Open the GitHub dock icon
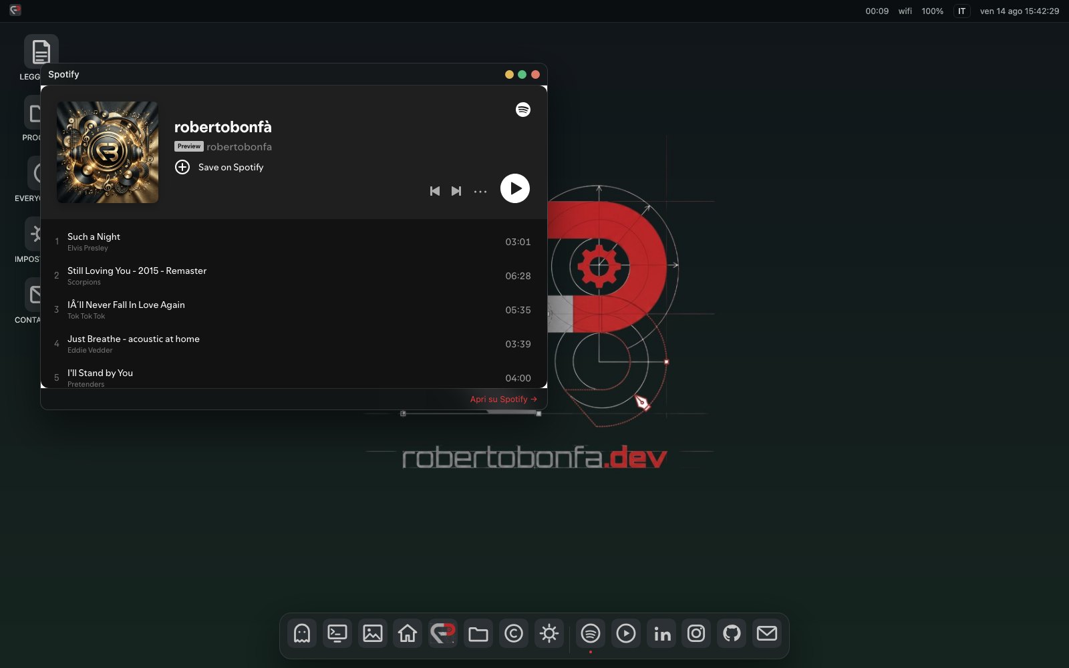 (732, 633)
